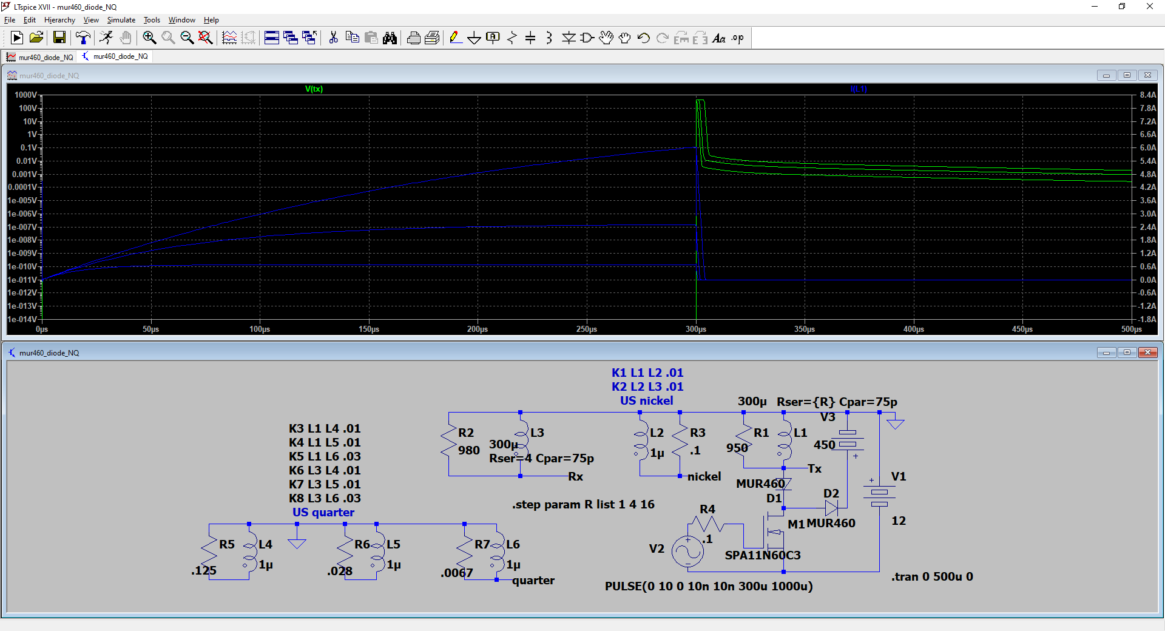
Task: Open the Simulate menu
Action: 121,20
